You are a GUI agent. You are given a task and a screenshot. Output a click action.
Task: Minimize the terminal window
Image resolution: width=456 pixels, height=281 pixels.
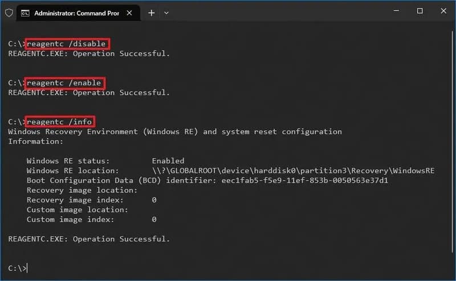tap(394, 11)
